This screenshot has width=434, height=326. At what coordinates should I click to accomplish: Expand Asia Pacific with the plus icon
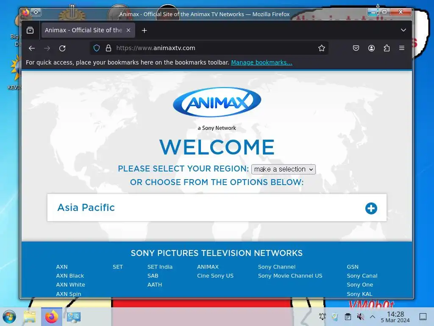pos(371,208)
